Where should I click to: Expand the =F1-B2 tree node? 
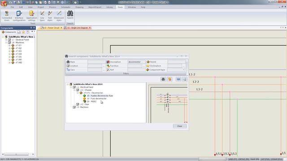click(9, 48)
